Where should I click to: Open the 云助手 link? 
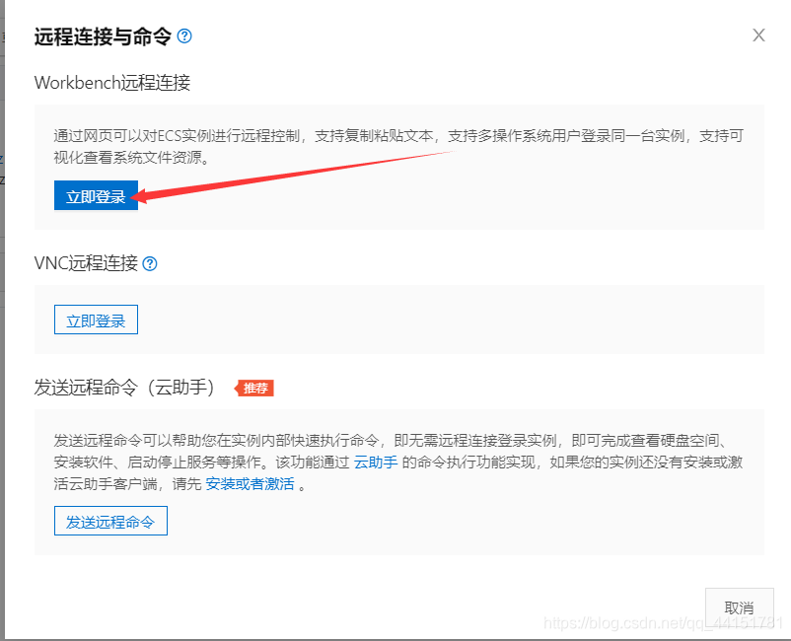pyautogui.click(x=376, y=463)
